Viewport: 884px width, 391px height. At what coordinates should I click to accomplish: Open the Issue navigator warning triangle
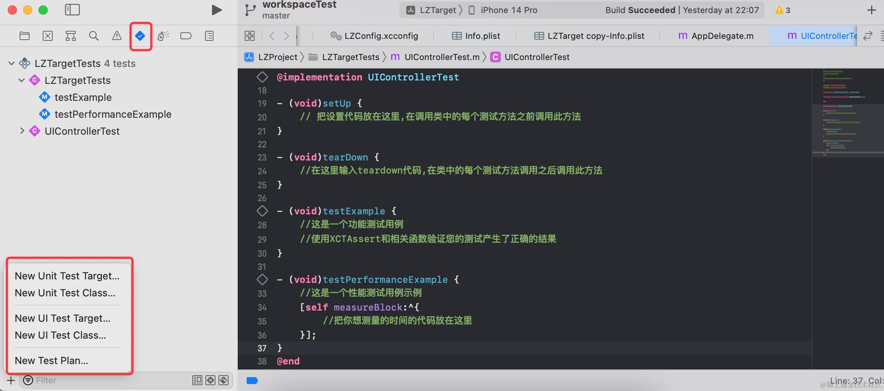117,36
